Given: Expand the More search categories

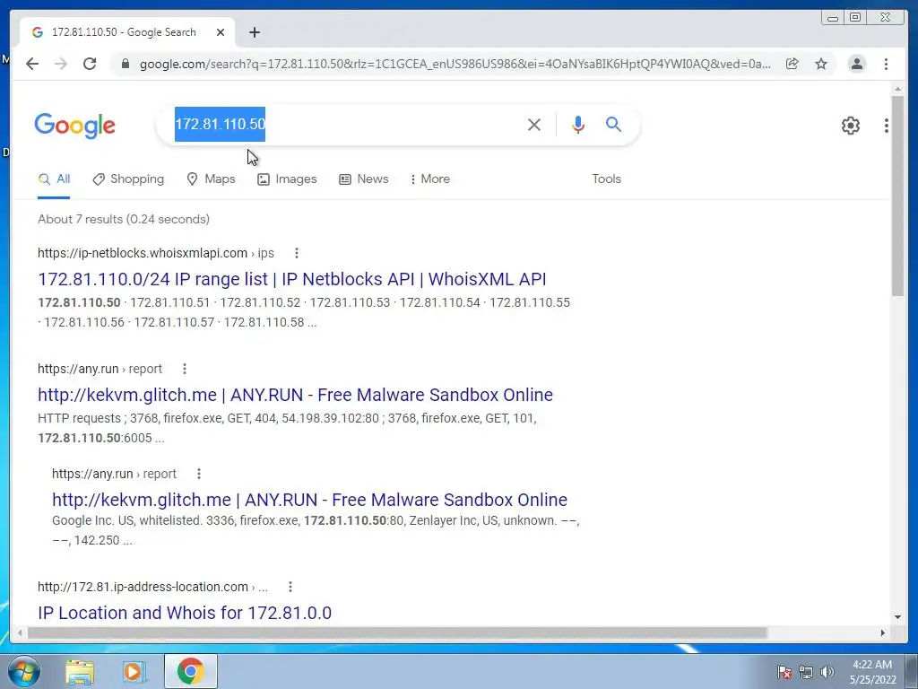Looking at the screenshot, I should tap(430, 179).
